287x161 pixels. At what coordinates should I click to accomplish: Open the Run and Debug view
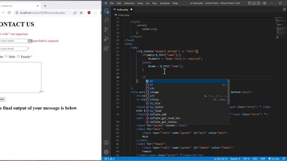point(106,39)
